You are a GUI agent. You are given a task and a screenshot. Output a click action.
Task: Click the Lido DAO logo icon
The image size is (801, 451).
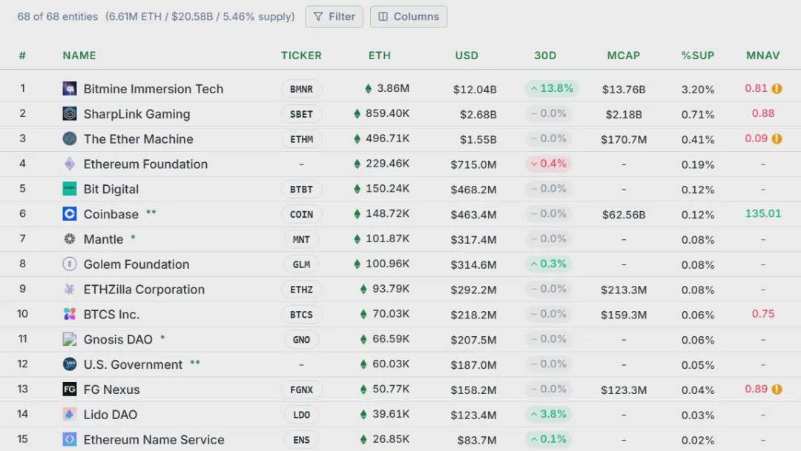click(70, 415)
